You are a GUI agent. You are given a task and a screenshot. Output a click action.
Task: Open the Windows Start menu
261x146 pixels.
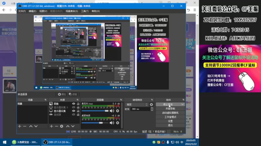[5, 142]
